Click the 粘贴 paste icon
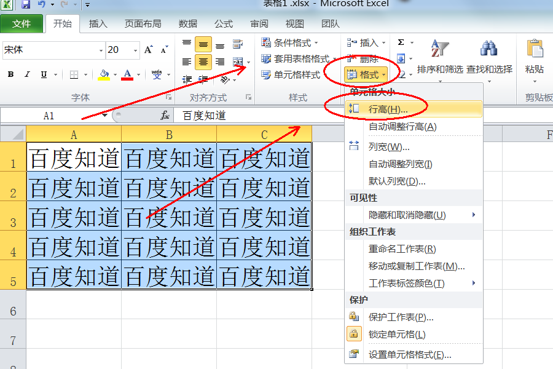This screenshot has height=369, width=553. click(x=535, y=49)
